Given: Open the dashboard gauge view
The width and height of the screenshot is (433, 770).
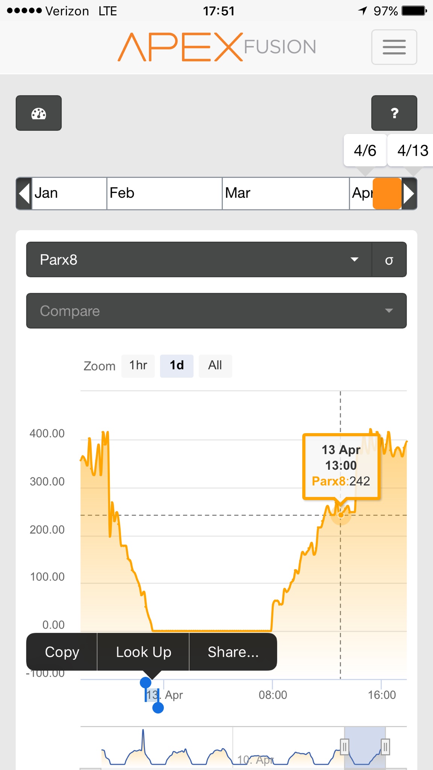Looking at the screenshot, I should pyautogui.click(x=39, y=113).
